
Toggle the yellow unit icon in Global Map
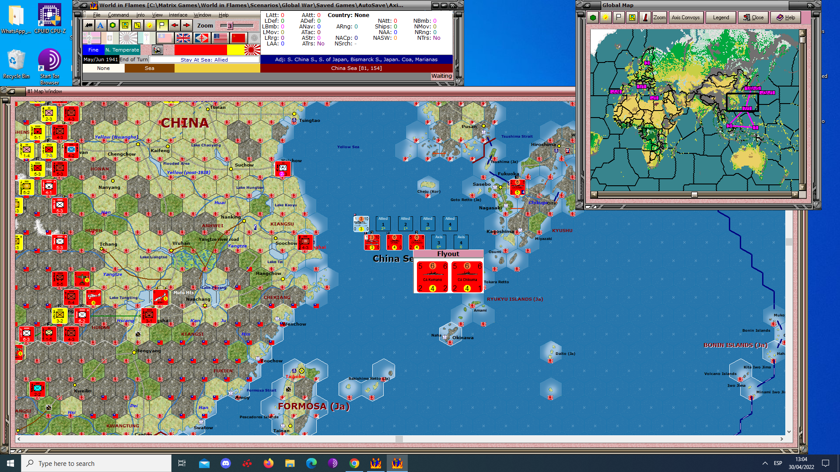[632, 17]
